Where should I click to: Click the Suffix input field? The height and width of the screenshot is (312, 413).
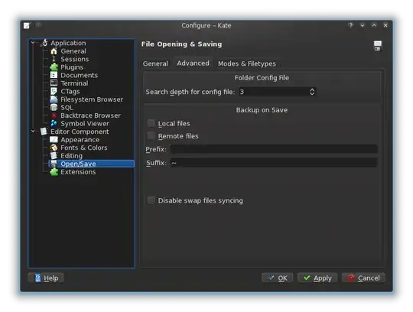(x=274, y=163)
